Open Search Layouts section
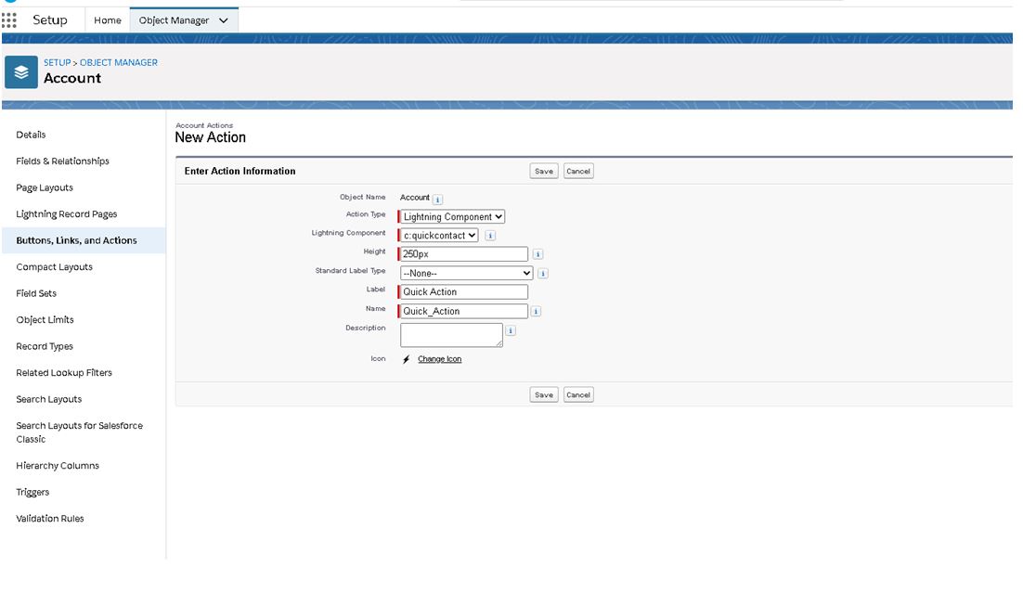1023x606 pixels. (49, 399)
